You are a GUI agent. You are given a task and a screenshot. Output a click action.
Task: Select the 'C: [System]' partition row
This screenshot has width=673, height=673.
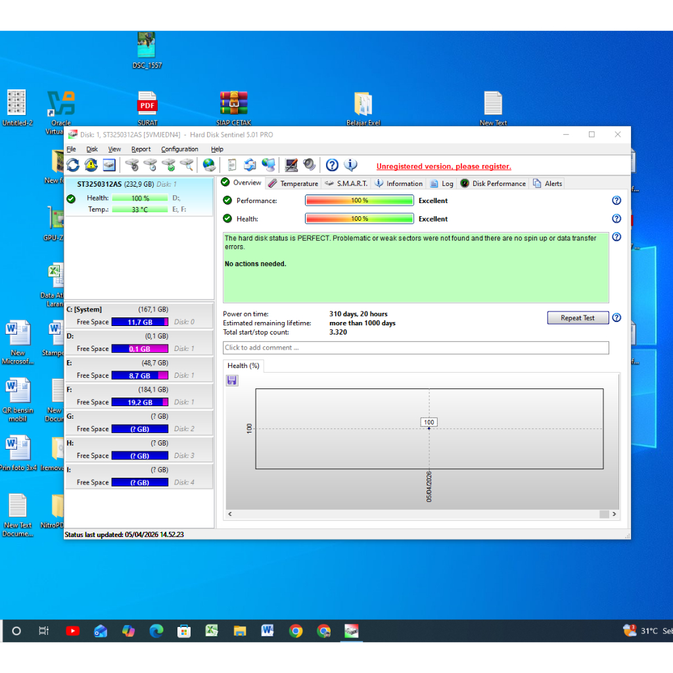(139, 315)
